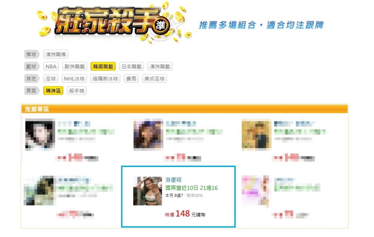Switch to 殺手榜 page
This screenshot has height=237, width=374.
pyautogui.click(x=77, y=91)
